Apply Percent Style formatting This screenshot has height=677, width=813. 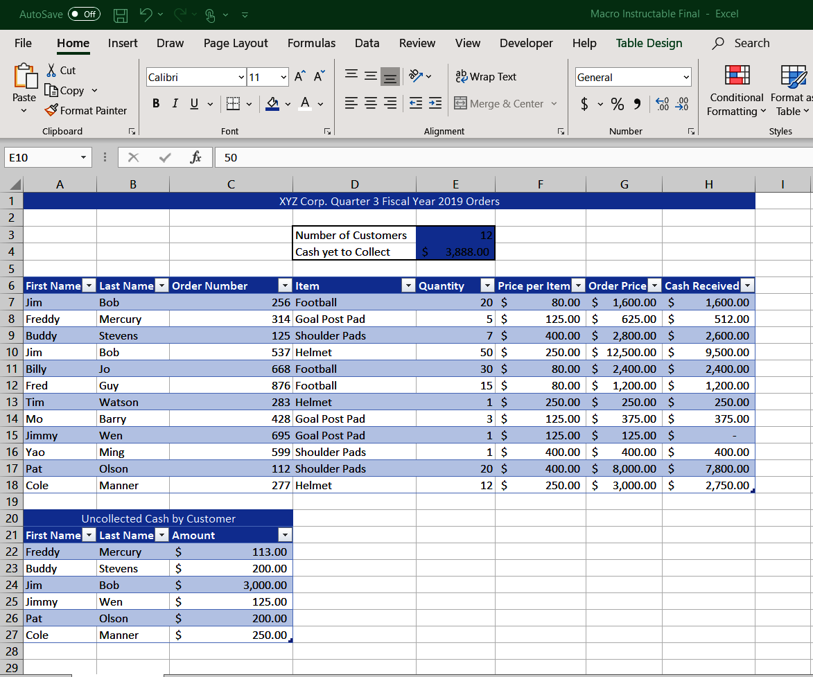(x=617, y=104)
